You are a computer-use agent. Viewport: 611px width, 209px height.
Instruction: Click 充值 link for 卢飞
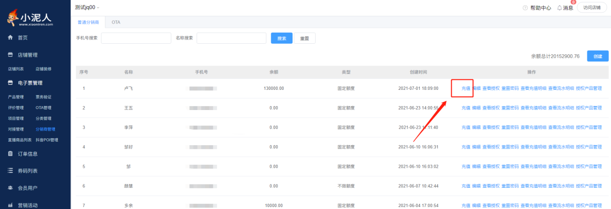465,88
